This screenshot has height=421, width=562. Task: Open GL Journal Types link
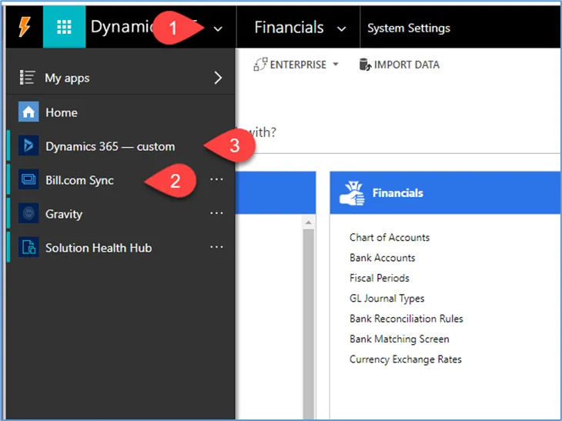[x=387, y=299]
